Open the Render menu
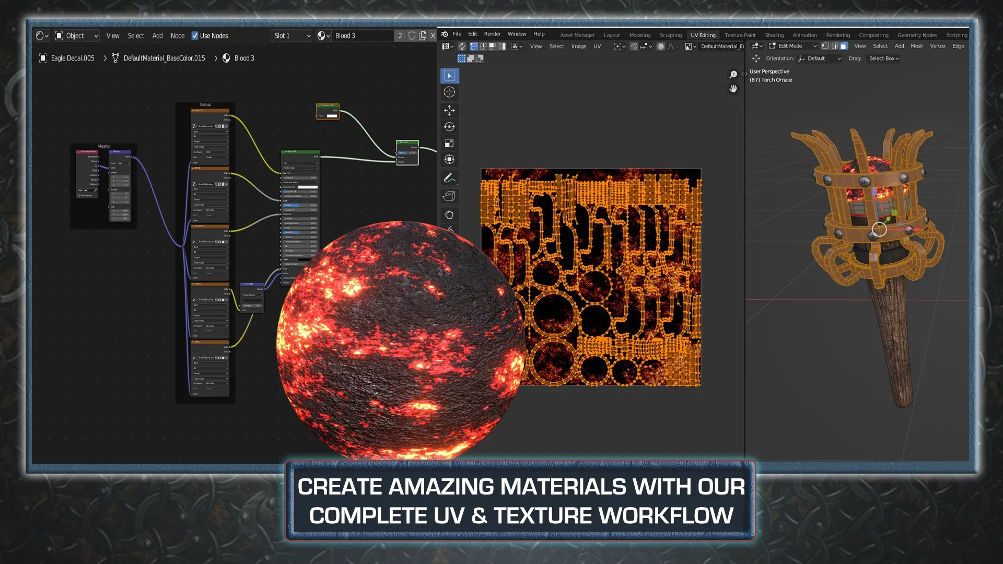 [492, 33]
